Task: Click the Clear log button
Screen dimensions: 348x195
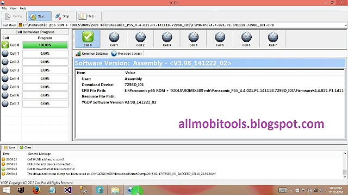Action: click(x=26, y=147)
